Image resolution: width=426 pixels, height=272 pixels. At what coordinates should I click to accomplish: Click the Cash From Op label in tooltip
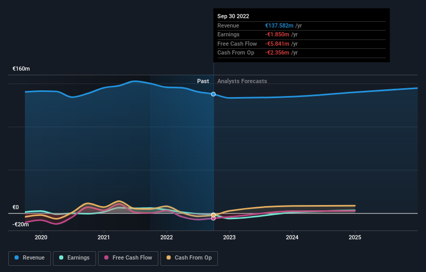click(x=236, y=53)
